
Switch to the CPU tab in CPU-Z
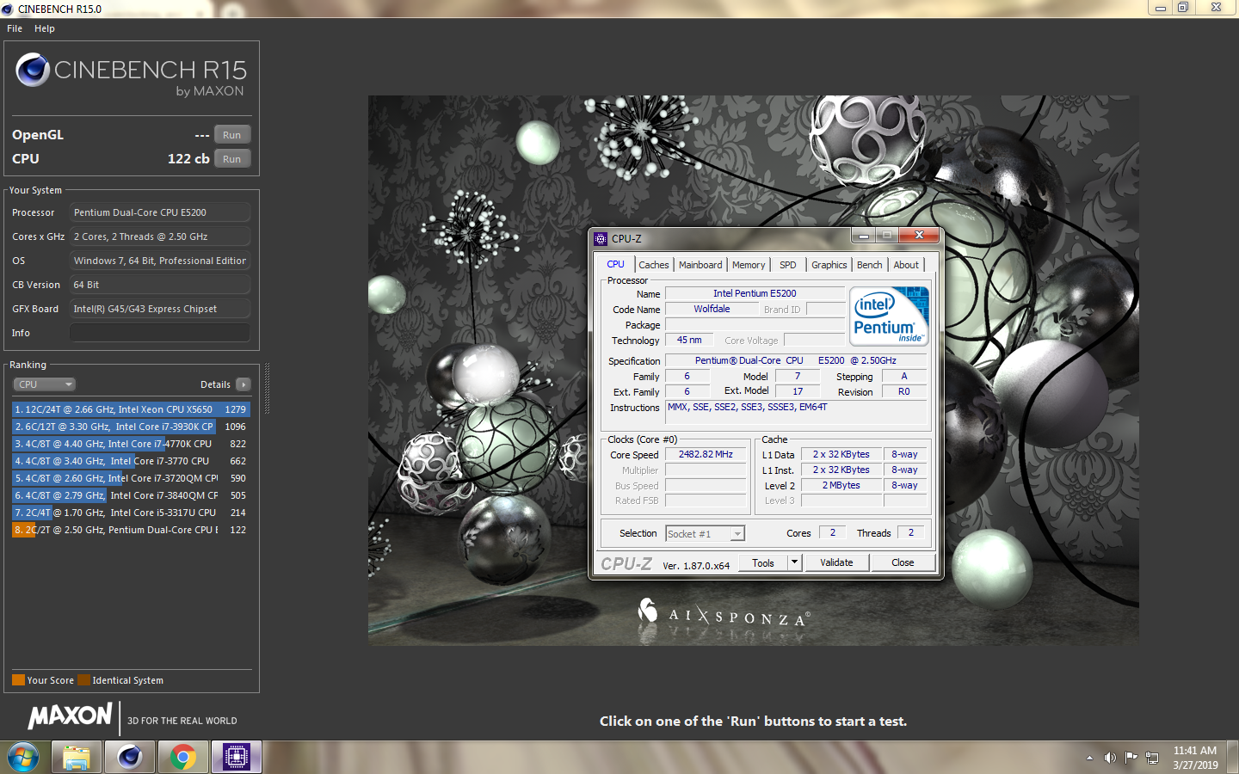click(615, 264)
